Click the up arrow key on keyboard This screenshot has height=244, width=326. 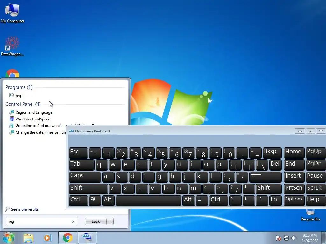pyautogui.click(x=249, y=189)
